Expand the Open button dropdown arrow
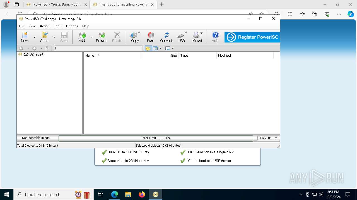The width and height of the screenshot is (357, 200). [54, 37]
